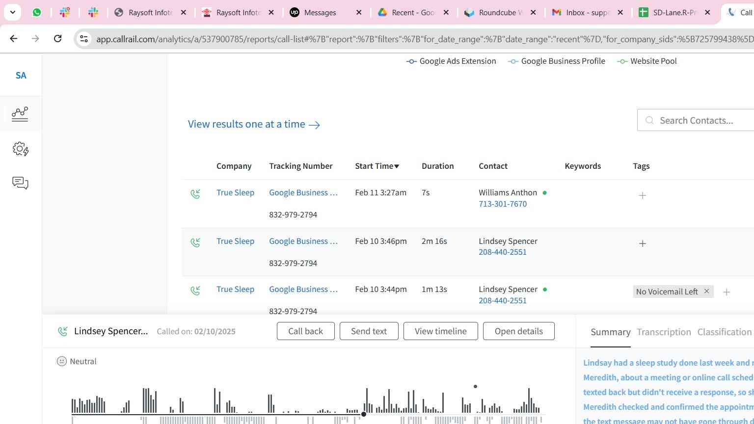Switch to WhatsApp browser tab
This screenshot has height=424, width=754.
(37, 12)
